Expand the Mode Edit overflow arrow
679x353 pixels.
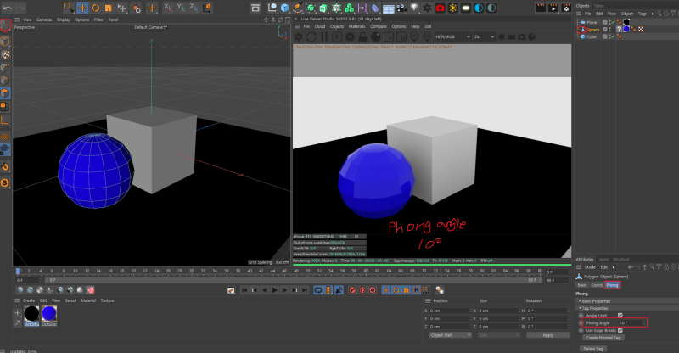pyautogui.click(x=613, y=267)
